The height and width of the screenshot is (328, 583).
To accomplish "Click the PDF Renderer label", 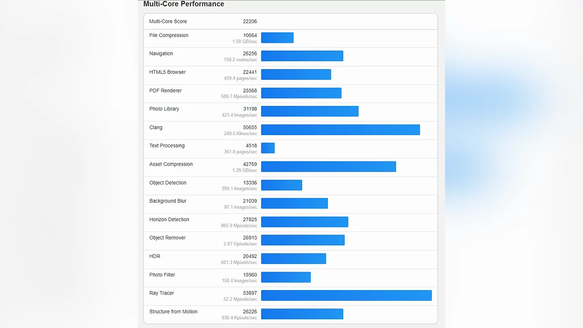I will click(165, 91).
